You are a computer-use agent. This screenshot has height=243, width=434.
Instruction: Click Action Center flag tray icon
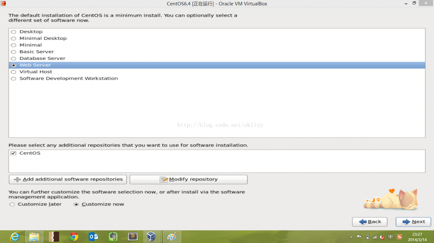[x=359, y=237]
